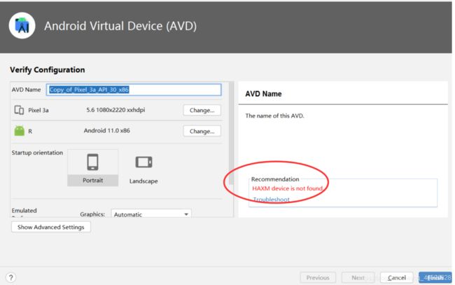
Task: Select Portrait startup orientation
Action: coord(93,167)
